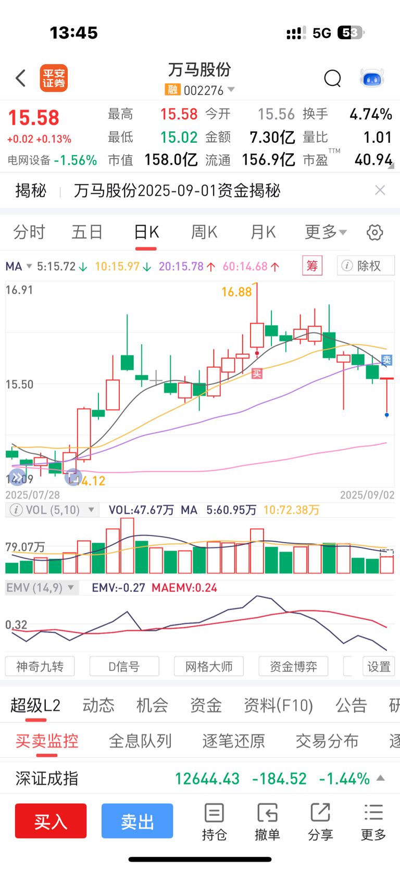
Task: Tap the red 买入 buy button
Action: 51,821
